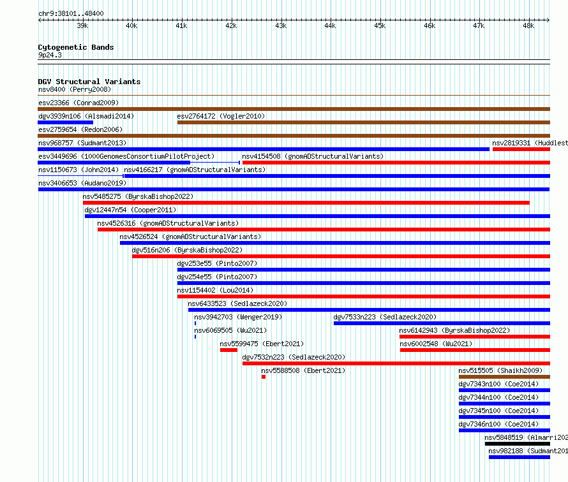This screenshot has height=482, width=568.
Task: Open esv3449696 1000GenomesConsortiumPilotProject label
Action: tap(126, 156)
